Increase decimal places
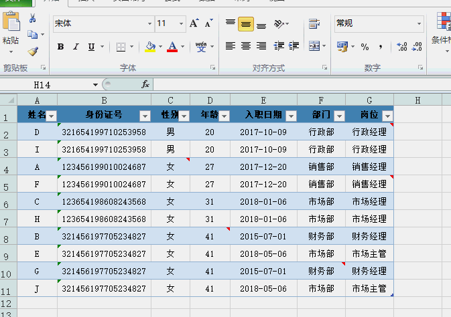Image resolution: width=451 pixels, height=317 pixels. (x=402, y=47)
